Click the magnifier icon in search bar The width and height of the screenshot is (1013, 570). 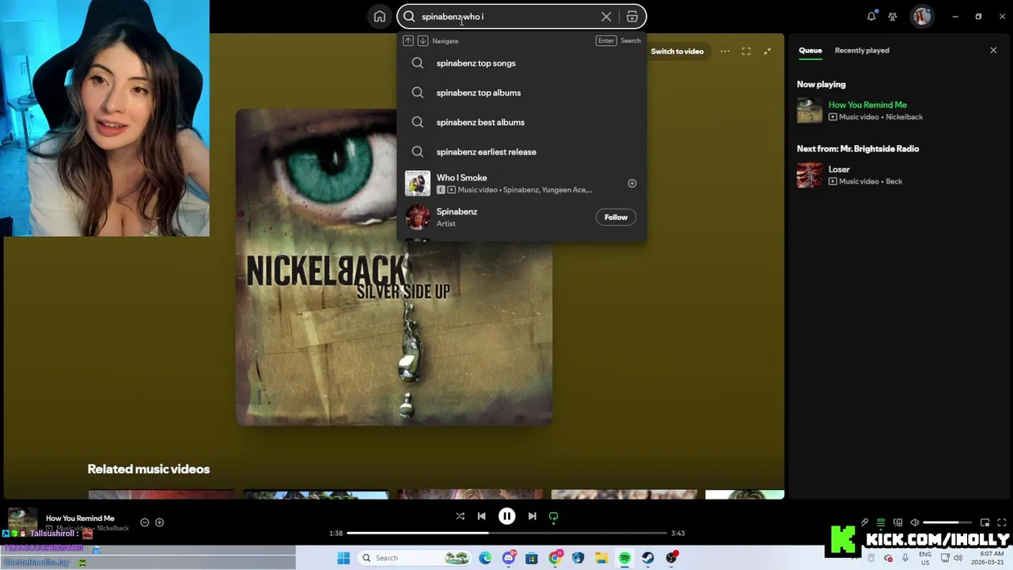[x=409, y=17]
